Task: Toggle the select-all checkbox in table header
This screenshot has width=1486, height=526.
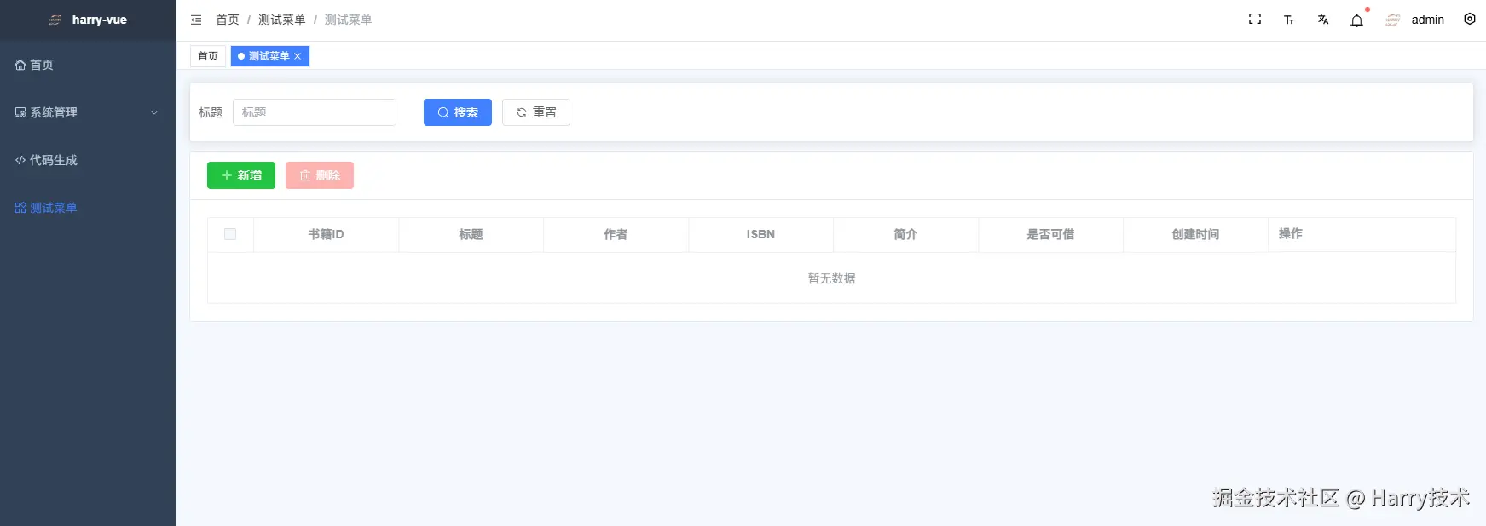Action: (230, 234)
